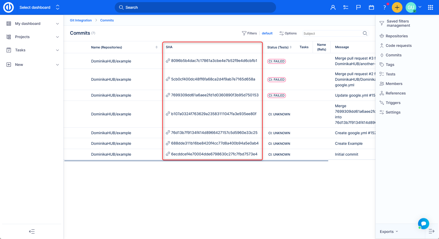Click the task list icon in header
Viewport: 439px width, 239px height.
(345, 7)
